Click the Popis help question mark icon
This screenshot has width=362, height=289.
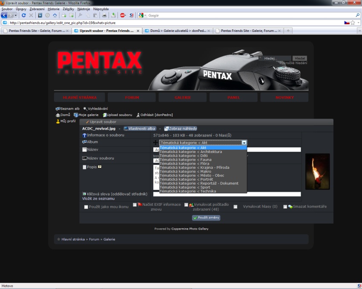[100, 167]
